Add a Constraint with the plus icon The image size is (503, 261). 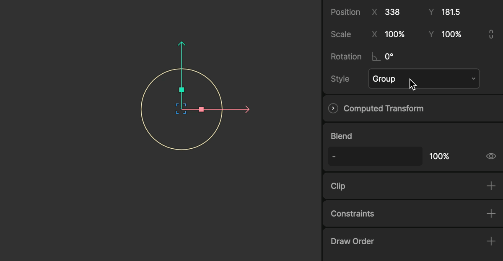click(x=491, y=214)
